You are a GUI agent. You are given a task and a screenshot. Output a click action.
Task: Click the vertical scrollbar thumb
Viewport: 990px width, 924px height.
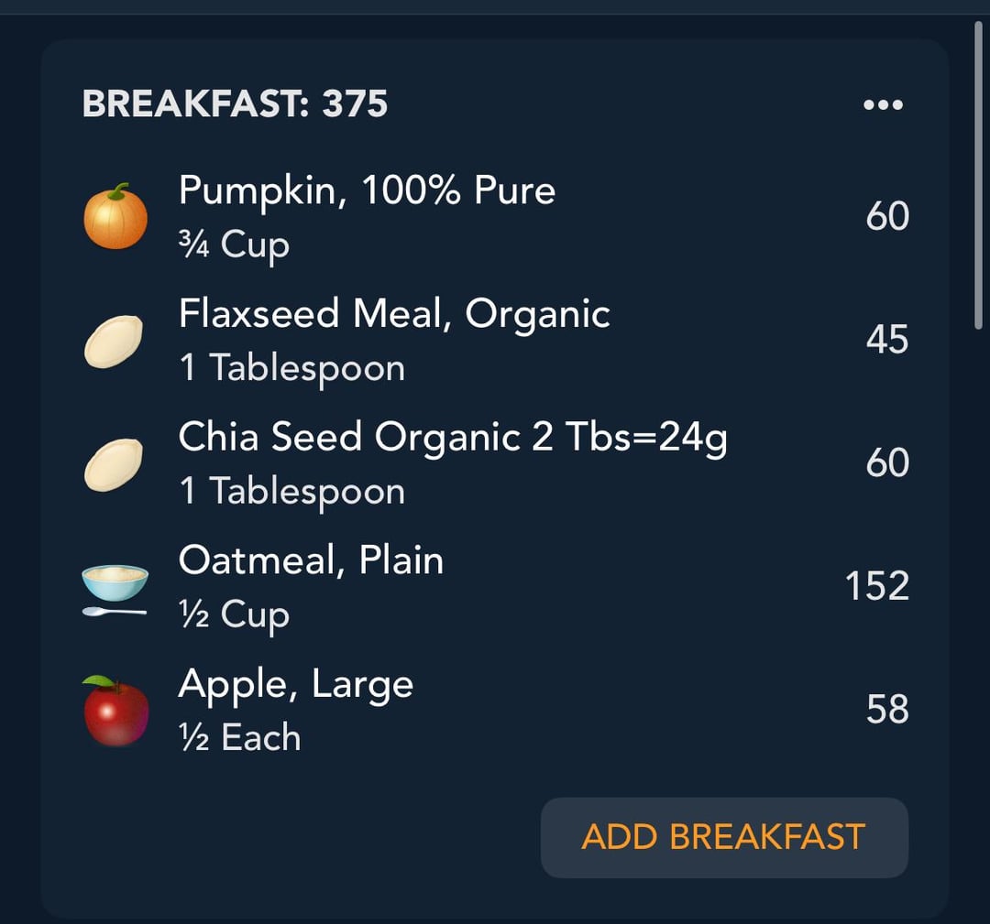(x=979, y=174)
